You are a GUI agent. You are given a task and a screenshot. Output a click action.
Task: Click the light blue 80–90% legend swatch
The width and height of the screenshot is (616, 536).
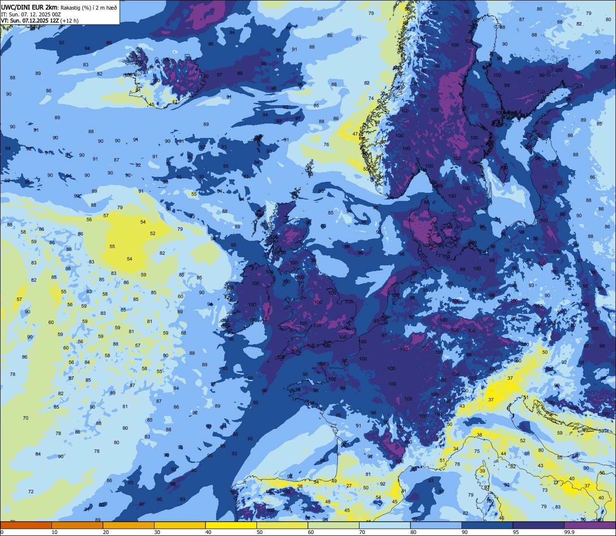[436, 525]
